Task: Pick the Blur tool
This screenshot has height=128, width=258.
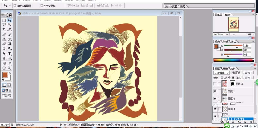Action: pos(4,48)
